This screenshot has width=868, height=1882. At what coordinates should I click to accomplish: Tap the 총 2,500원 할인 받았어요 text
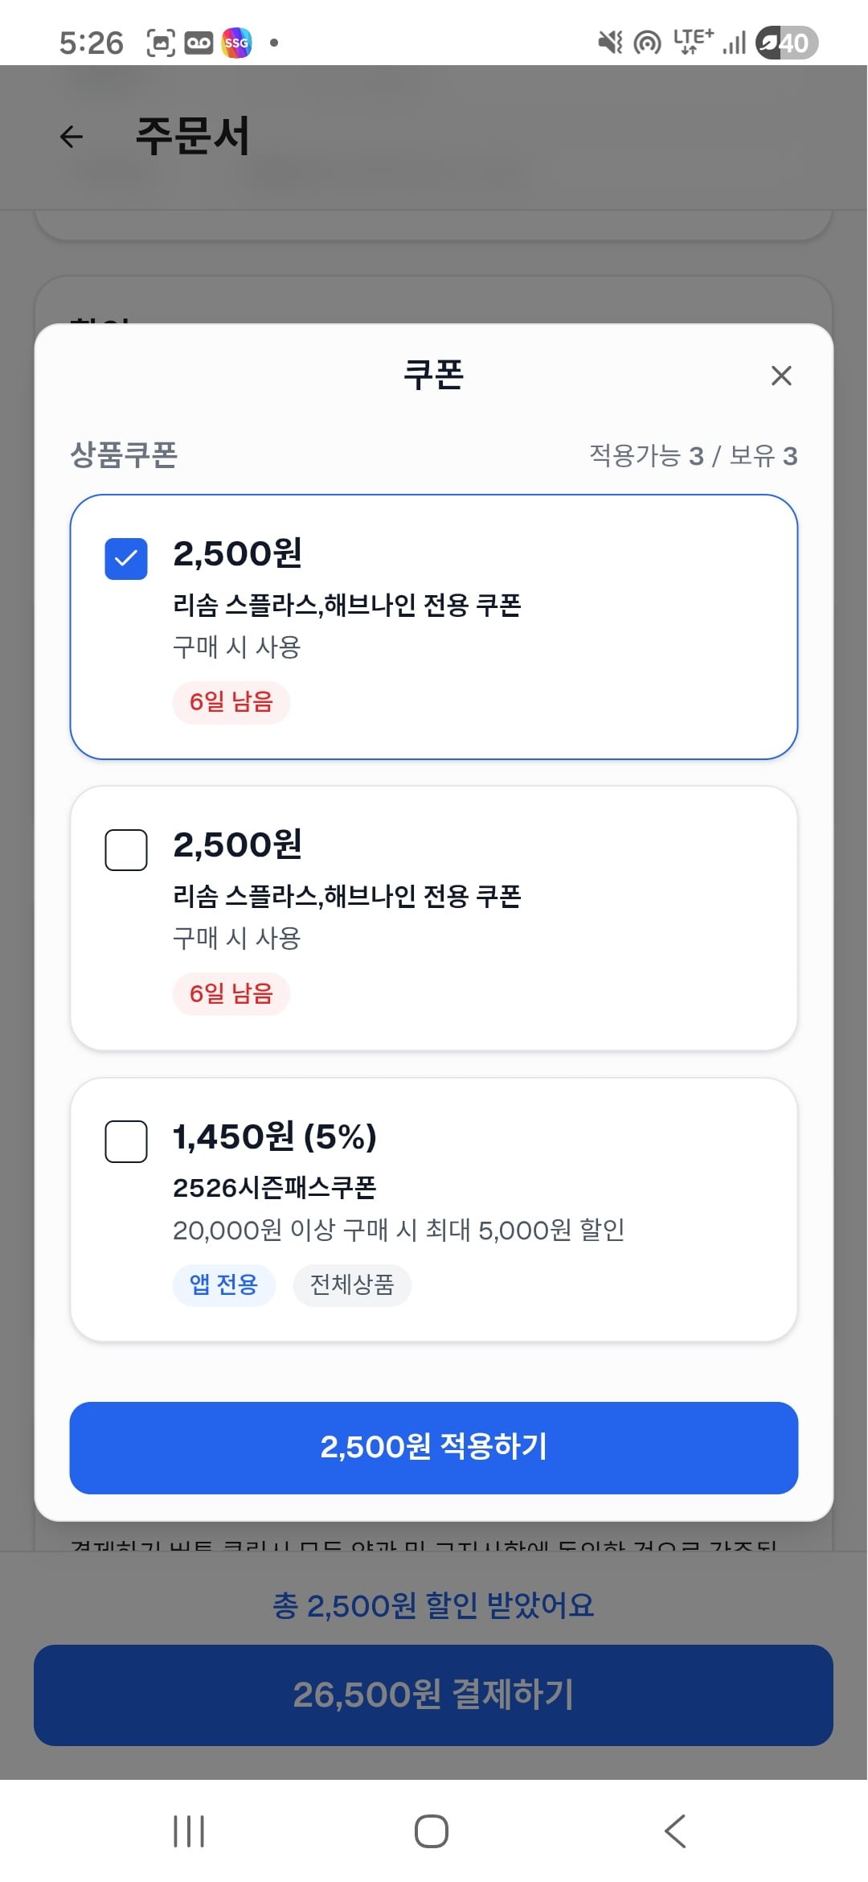[x=433, y=1605]
